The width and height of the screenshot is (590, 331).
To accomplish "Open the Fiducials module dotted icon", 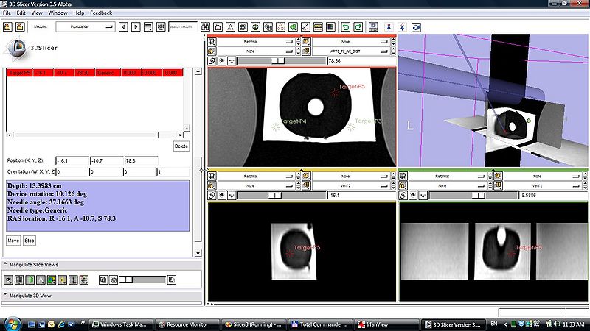I will click(280, 27).
